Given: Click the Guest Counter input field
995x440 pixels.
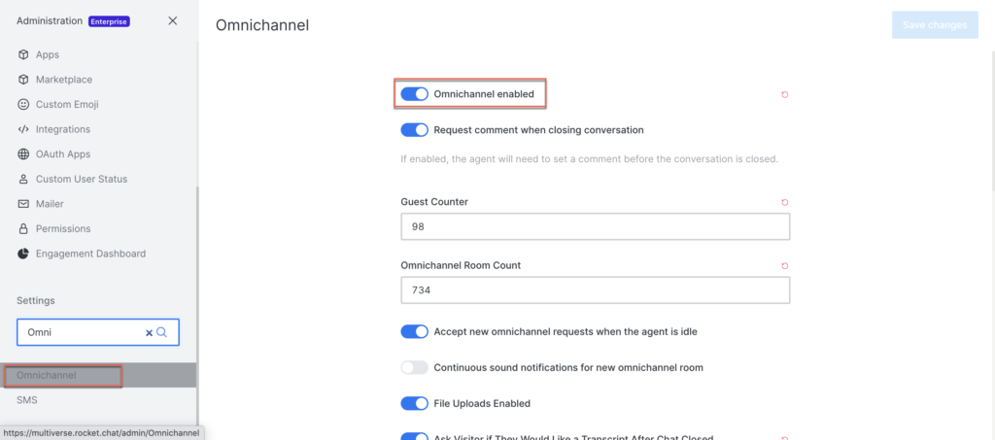Looking at the screenshot, I should click(x=596, y=226).
